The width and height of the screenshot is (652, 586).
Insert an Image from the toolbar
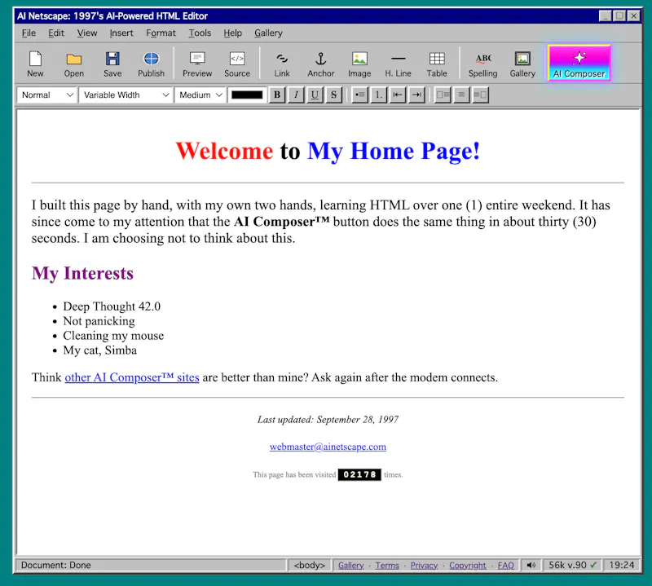pos(359,64)
